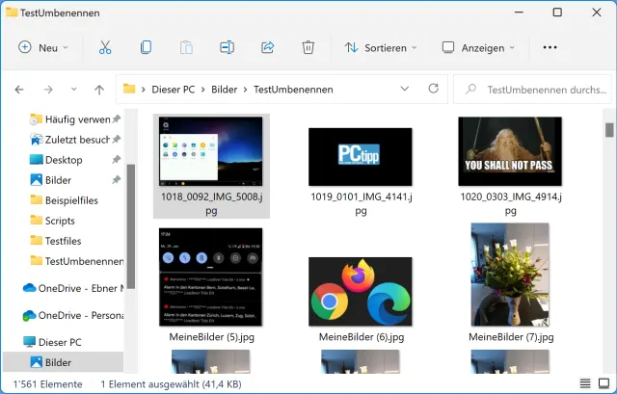Open the Neu dropdown menu
Viewport: 617px width, 394px height.
[44, 47]
